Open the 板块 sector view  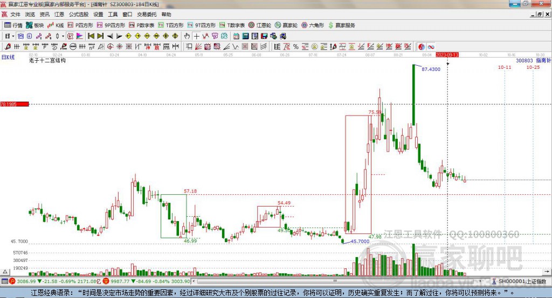(35, 25)
